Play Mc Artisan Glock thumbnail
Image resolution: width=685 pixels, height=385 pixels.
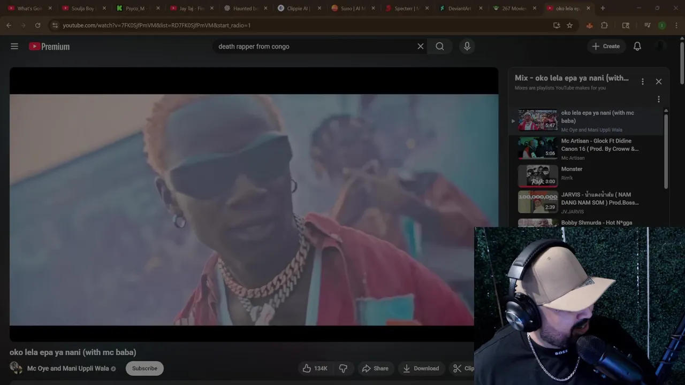point(537,148)
